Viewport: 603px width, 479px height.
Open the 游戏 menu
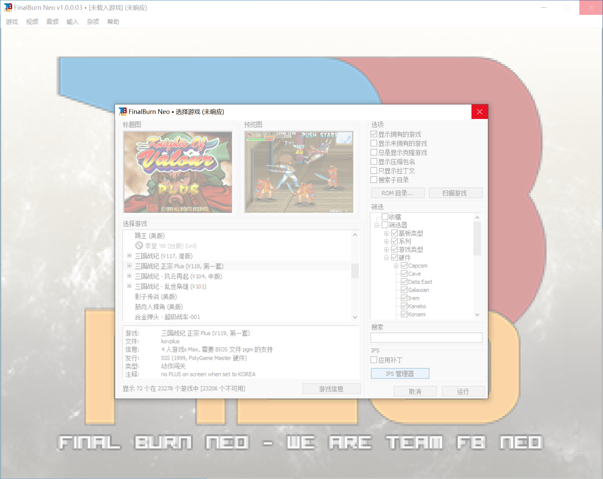tap(12, 22)
